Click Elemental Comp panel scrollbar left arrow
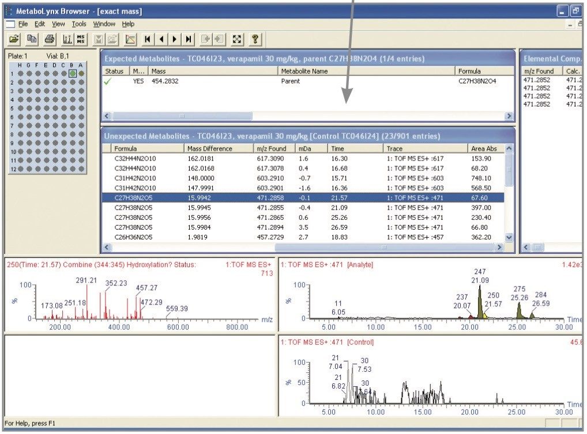The height and width of the screenshot is (434, 587). 526,247
